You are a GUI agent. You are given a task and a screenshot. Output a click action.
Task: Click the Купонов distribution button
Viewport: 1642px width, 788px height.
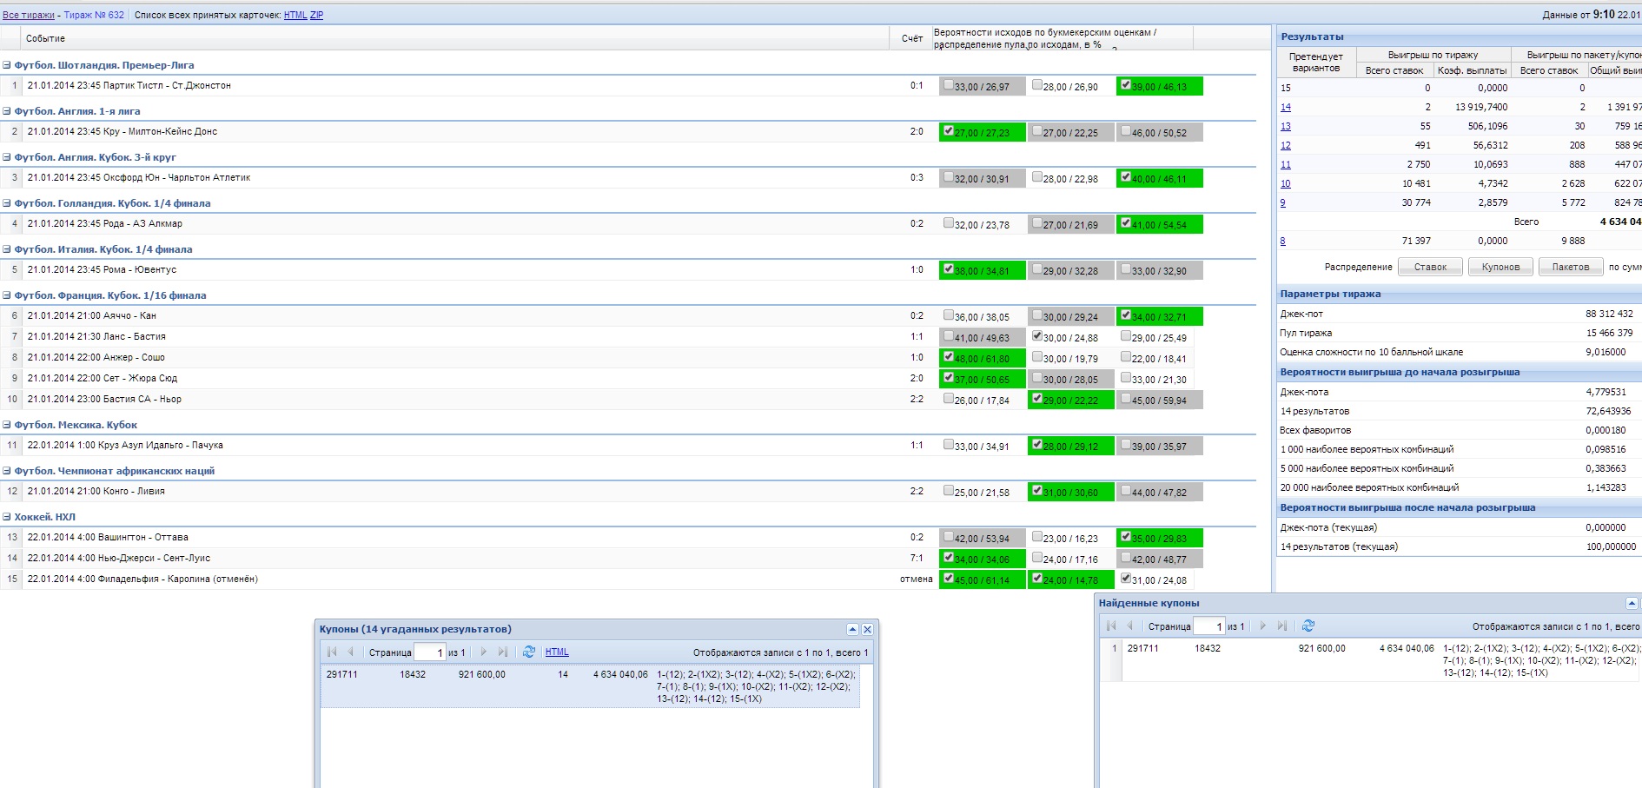point(1500,267)
